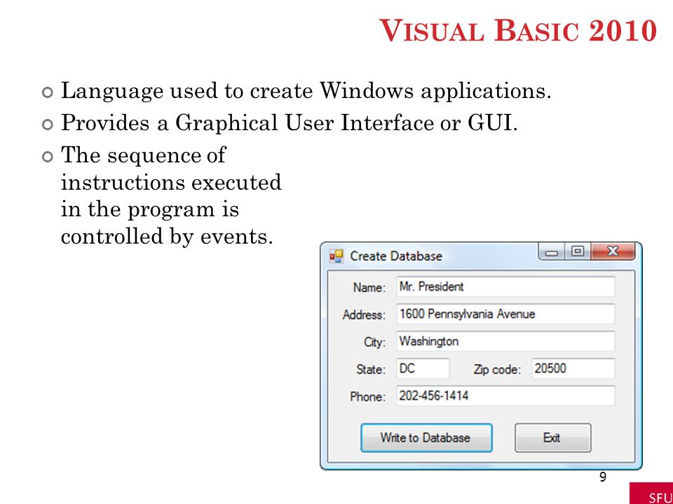This screenshot has height=504, width=673.
Task: Click the Create Database title text
Action: [x=395, y=256]
